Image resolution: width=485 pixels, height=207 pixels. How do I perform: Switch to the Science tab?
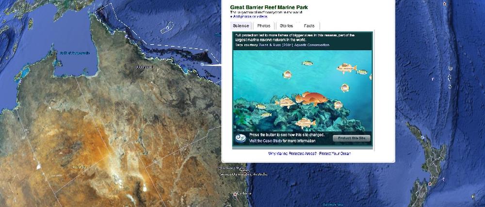point(241,26)
